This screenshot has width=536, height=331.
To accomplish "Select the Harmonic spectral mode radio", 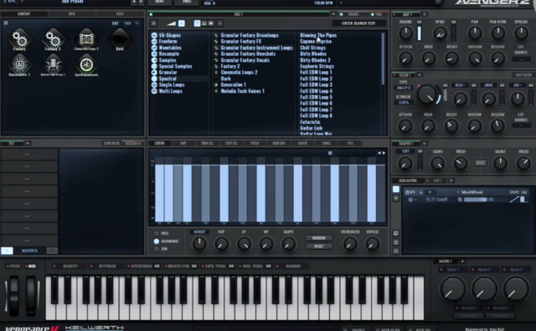I will pos(157,242).
